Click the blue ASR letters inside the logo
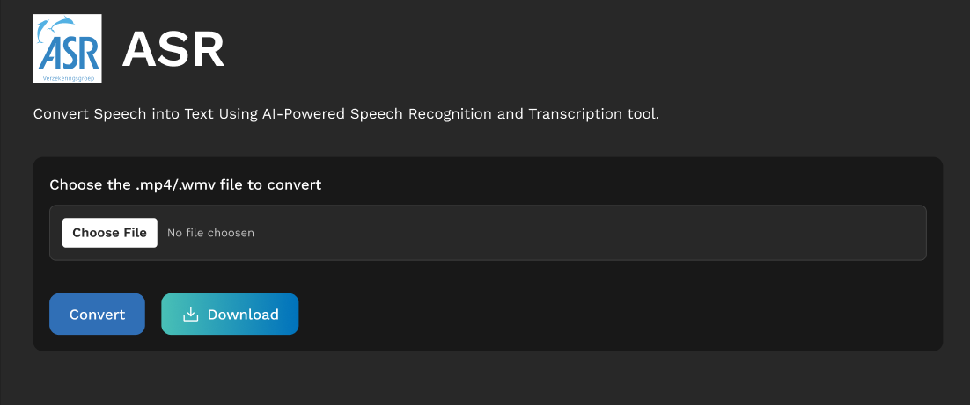This screenshot has width=970, height=405. [x=65, y=54]
